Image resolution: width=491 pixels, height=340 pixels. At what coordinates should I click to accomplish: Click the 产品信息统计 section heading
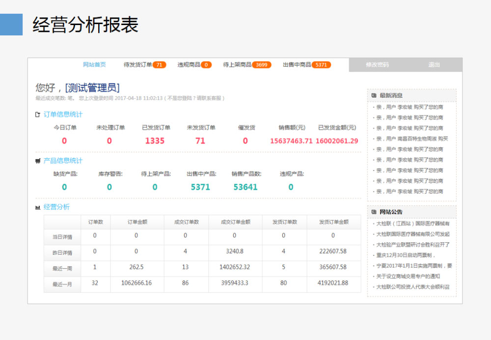pos(63,161)
